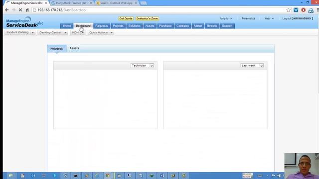319x179 pixels.
Task: Stop page loading with the X icon
Action: [20, 10]
